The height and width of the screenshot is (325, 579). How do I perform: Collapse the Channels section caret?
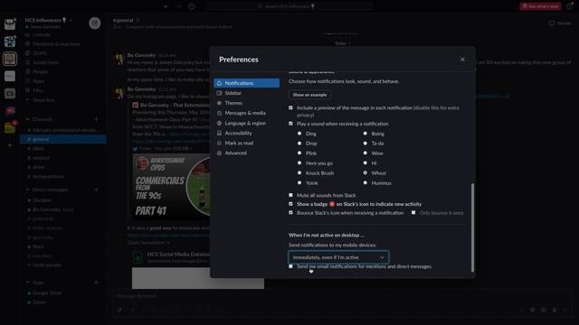(28, 119)
